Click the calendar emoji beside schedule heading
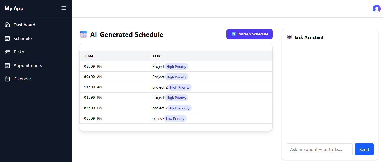383x162 pixels. coord(83,35)
